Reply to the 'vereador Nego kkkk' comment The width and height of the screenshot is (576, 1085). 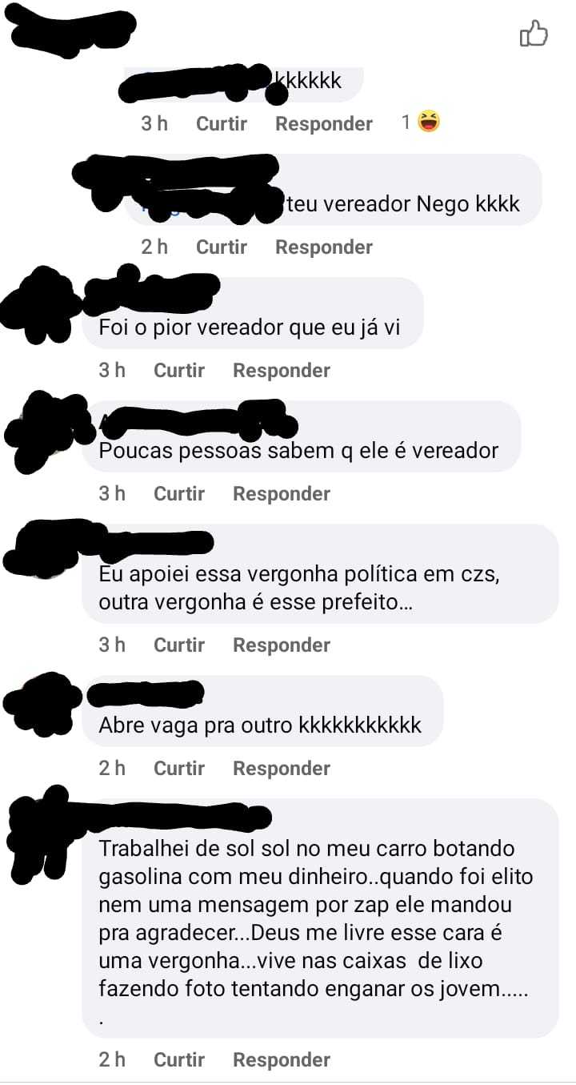[x=324, y=247]
